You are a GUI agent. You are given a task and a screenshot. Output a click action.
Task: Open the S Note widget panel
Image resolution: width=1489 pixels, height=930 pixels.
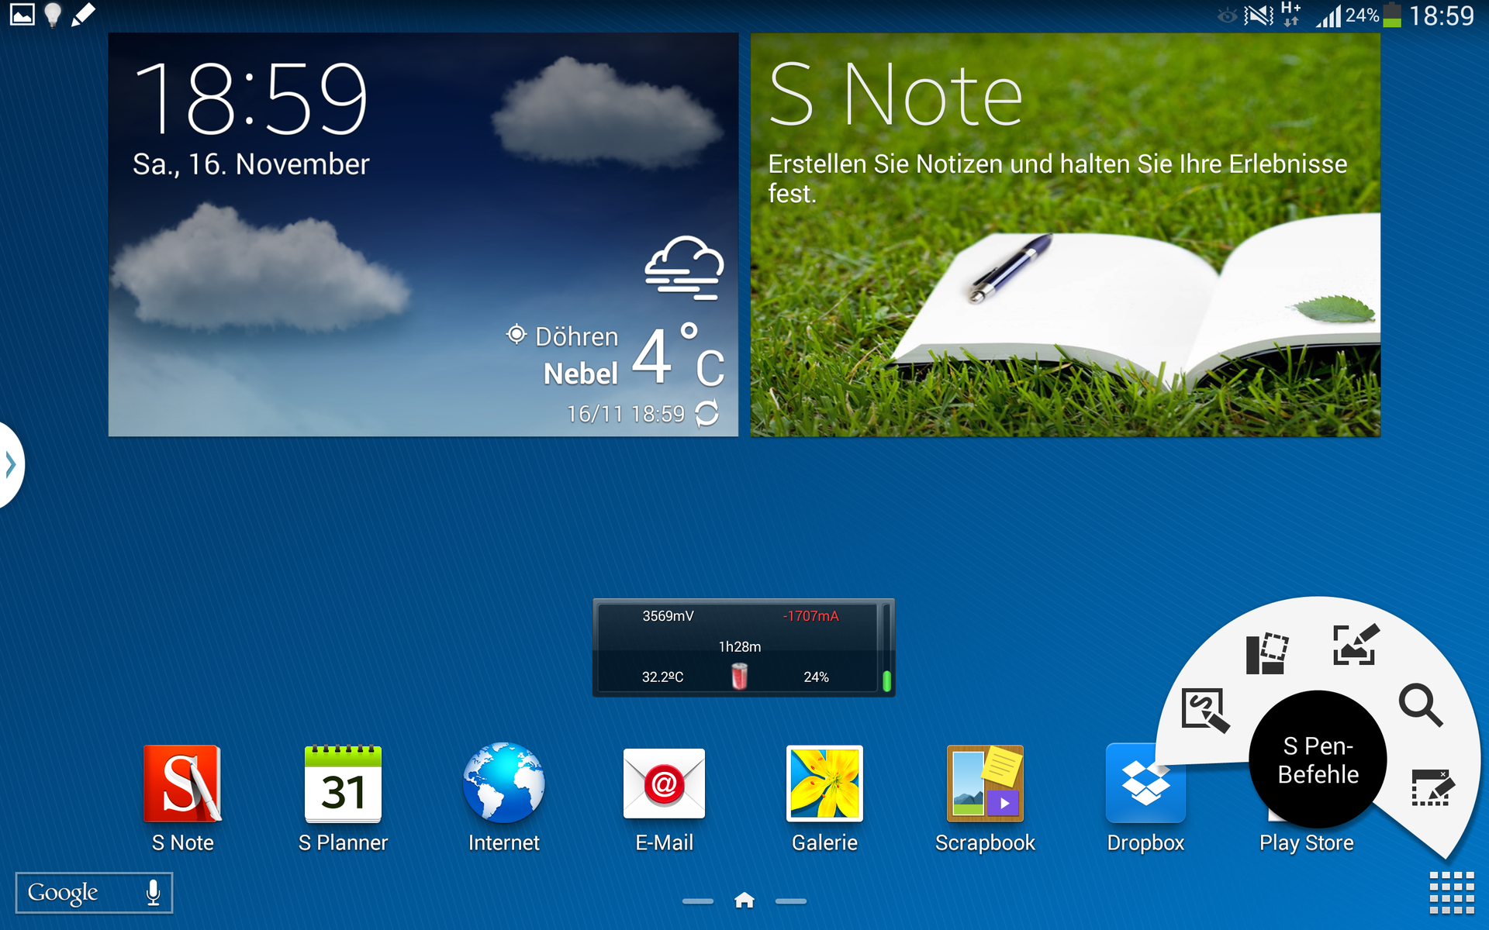[1065, 235]
